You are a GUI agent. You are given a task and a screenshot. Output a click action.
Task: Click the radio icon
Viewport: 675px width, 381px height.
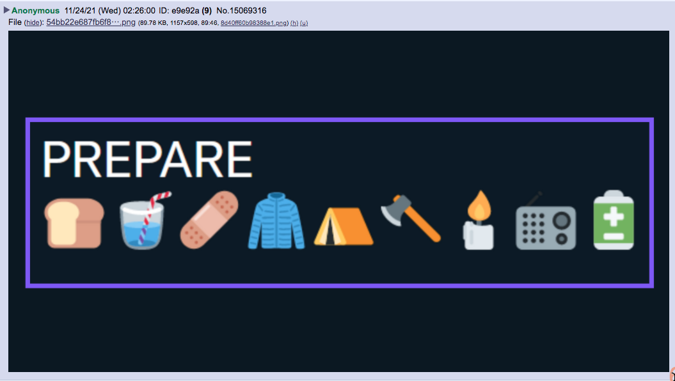545,221
